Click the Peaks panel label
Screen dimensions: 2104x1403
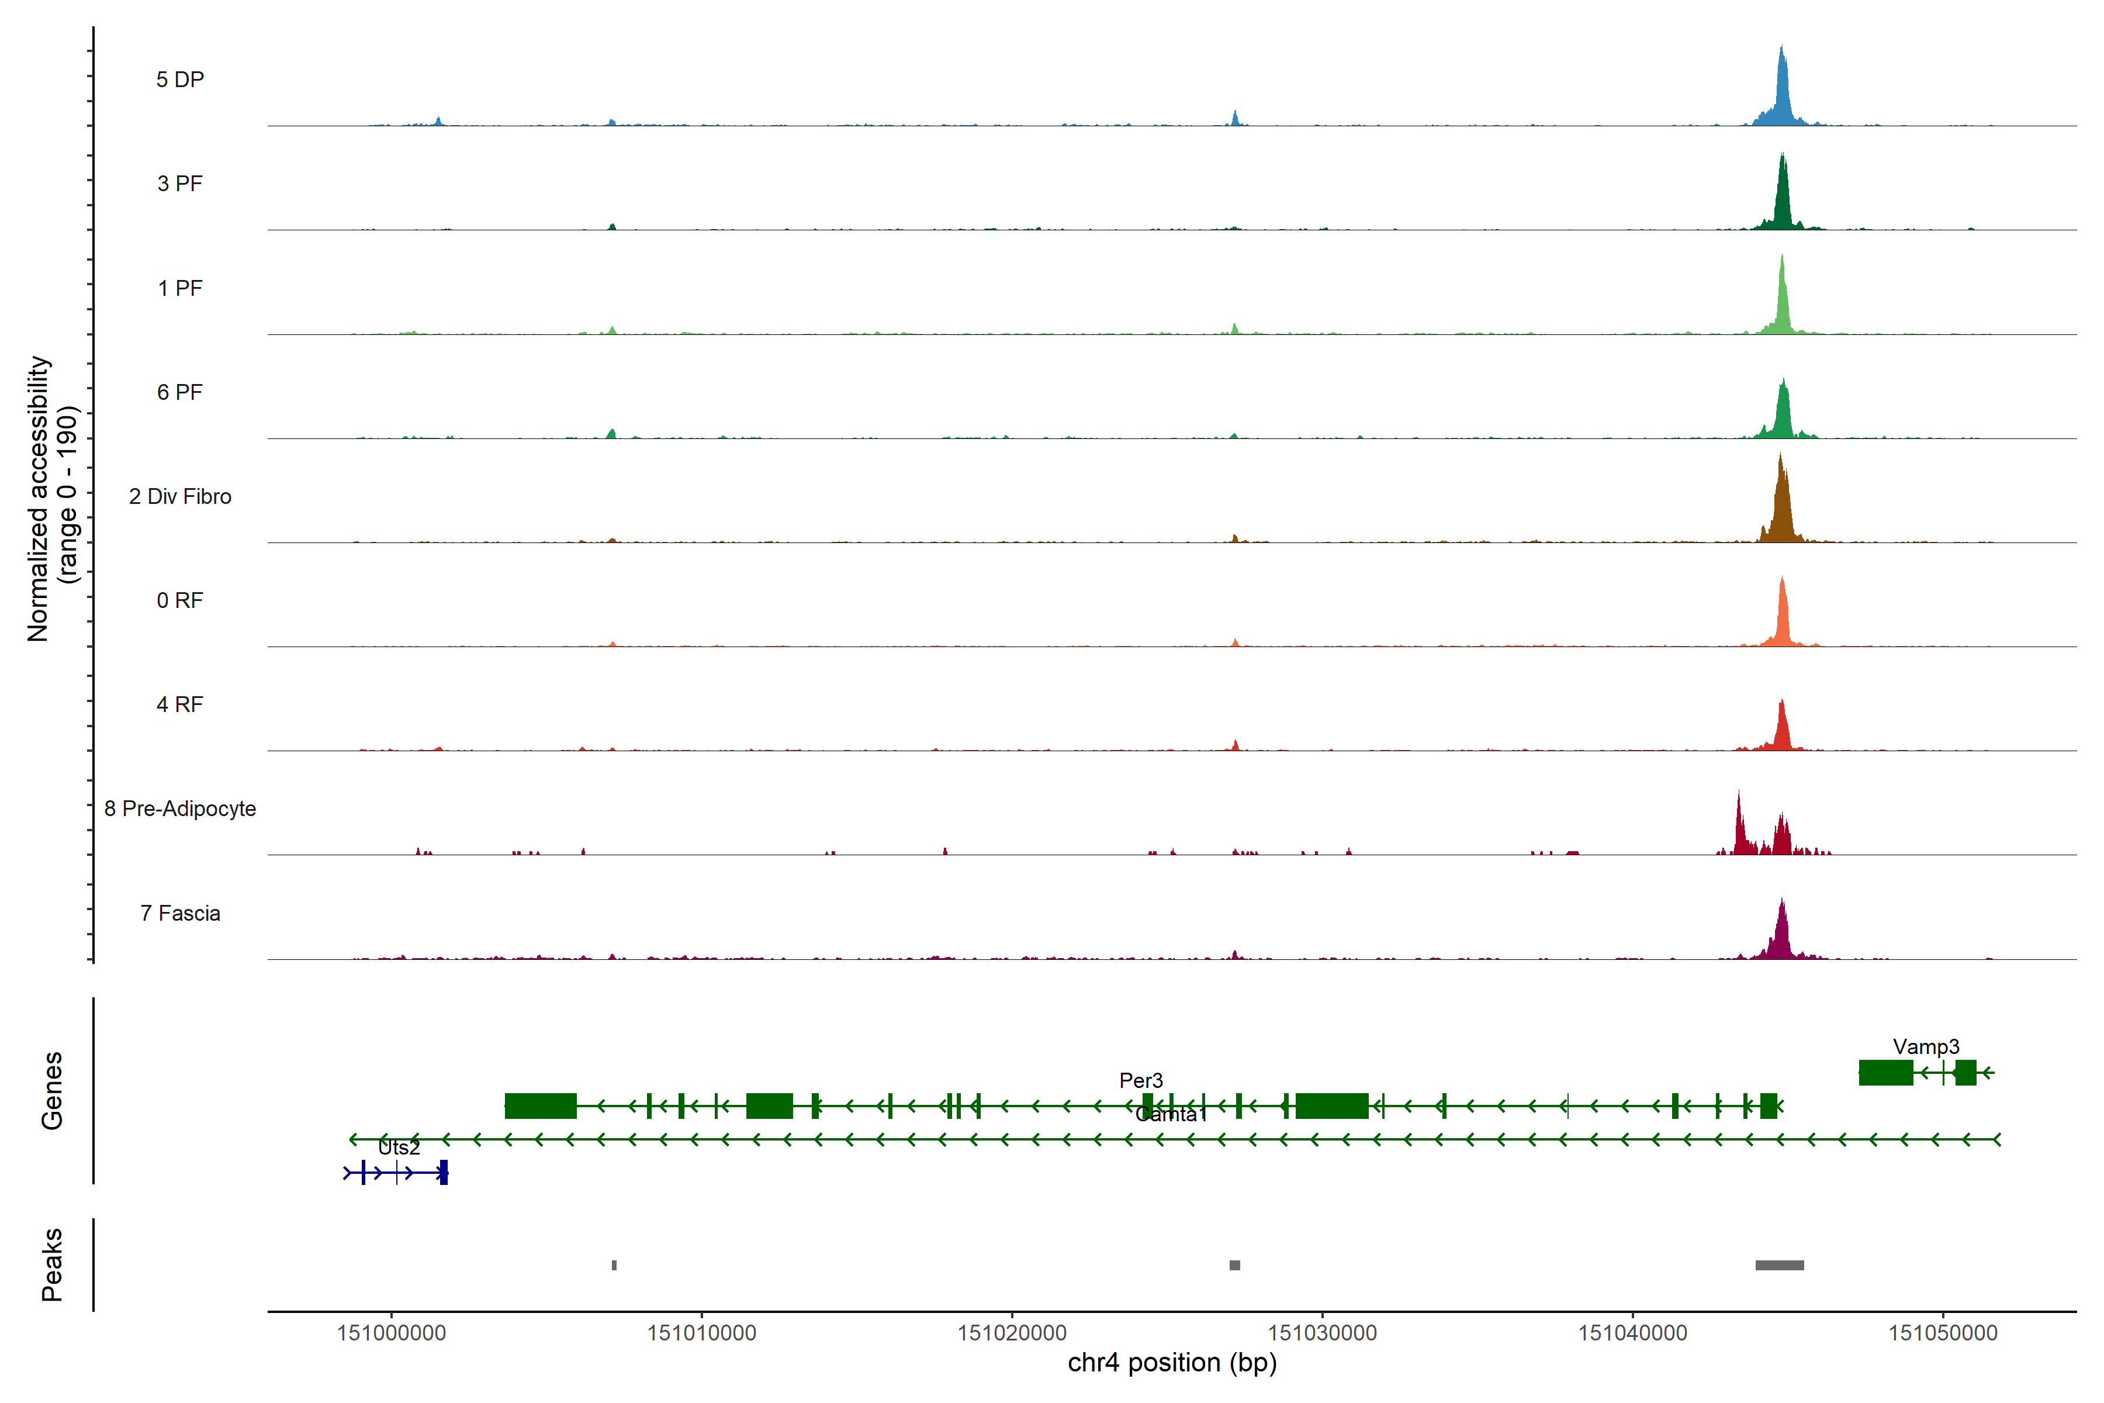click(52, 1264)
